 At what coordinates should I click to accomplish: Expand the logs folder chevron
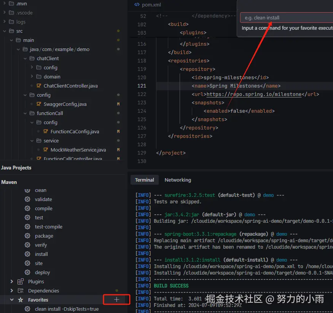(x=5, y=22)
